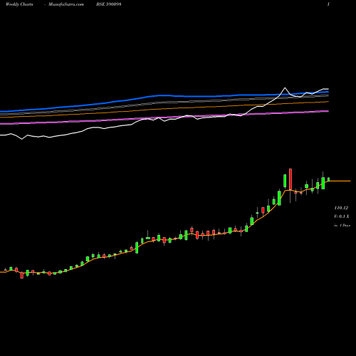The width and height of the screenshot is (356, 356).
Task: Click the "110.12" price value
Action: 341,208
